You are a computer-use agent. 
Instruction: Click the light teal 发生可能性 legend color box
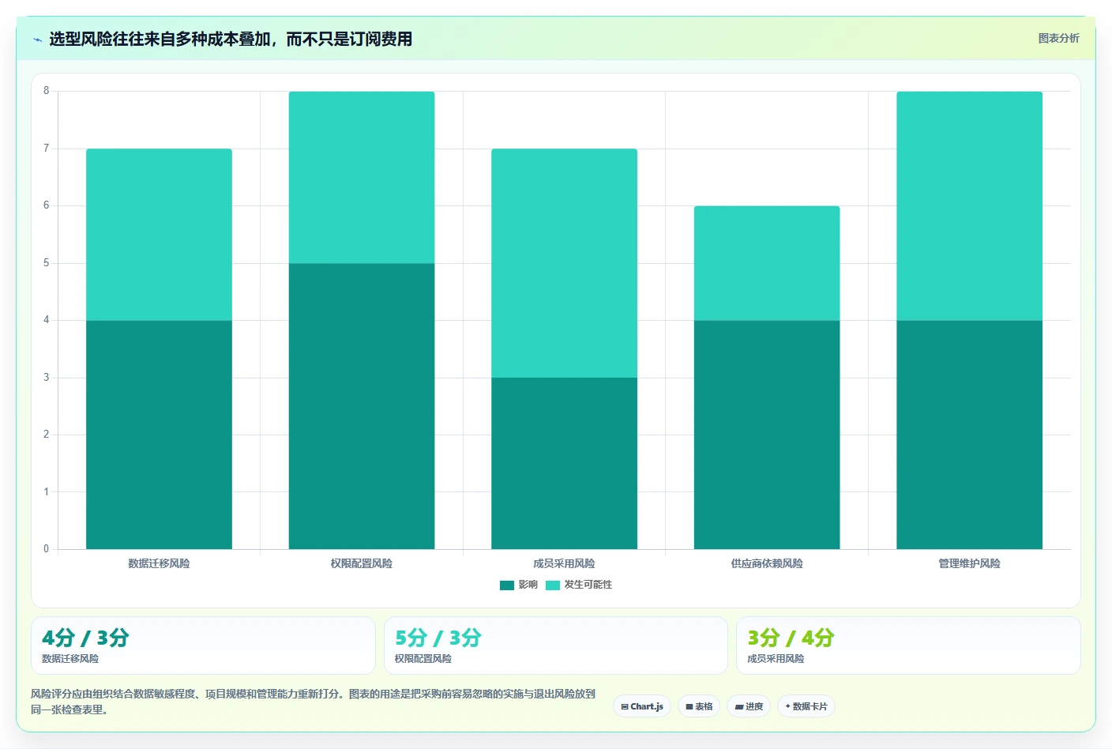[x=553, y=585]
